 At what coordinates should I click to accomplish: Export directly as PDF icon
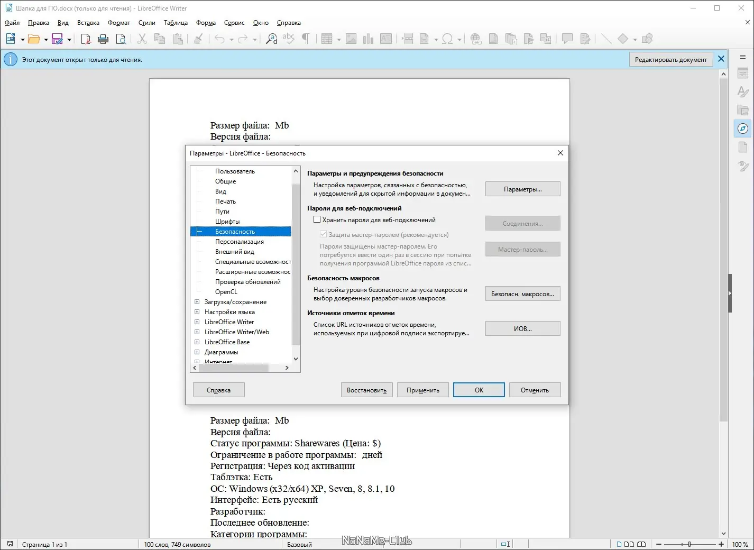(x=86, y=39)
